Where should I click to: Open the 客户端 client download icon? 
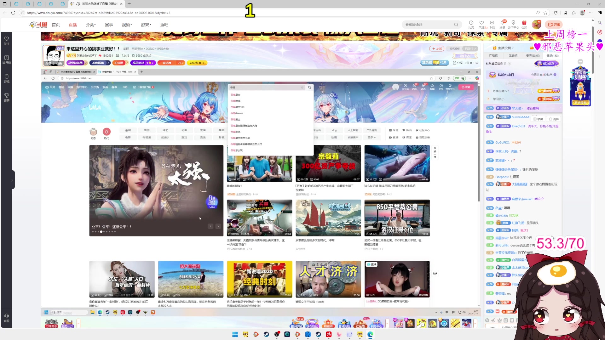coord(472,63)
